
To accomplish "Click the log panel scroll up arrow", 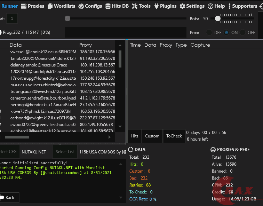I will coord(121,164).
